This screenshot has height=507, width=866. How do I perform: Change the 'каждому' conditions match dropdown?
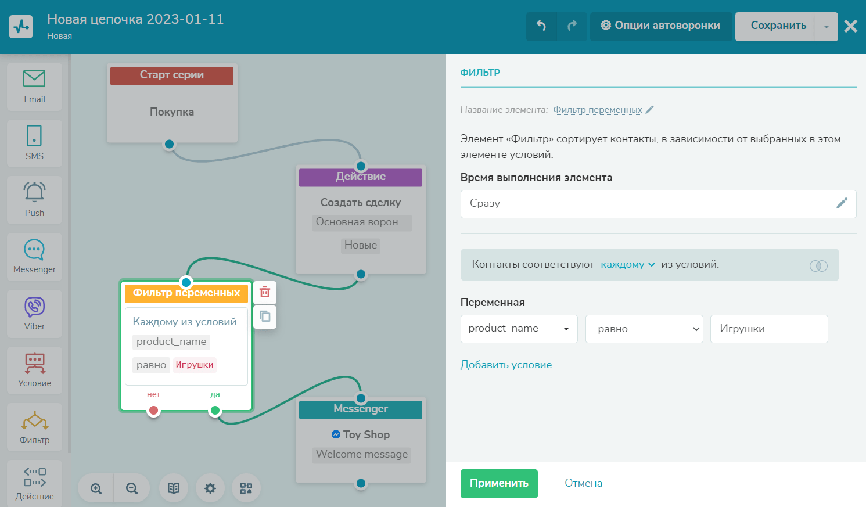(x=628, y=265)
